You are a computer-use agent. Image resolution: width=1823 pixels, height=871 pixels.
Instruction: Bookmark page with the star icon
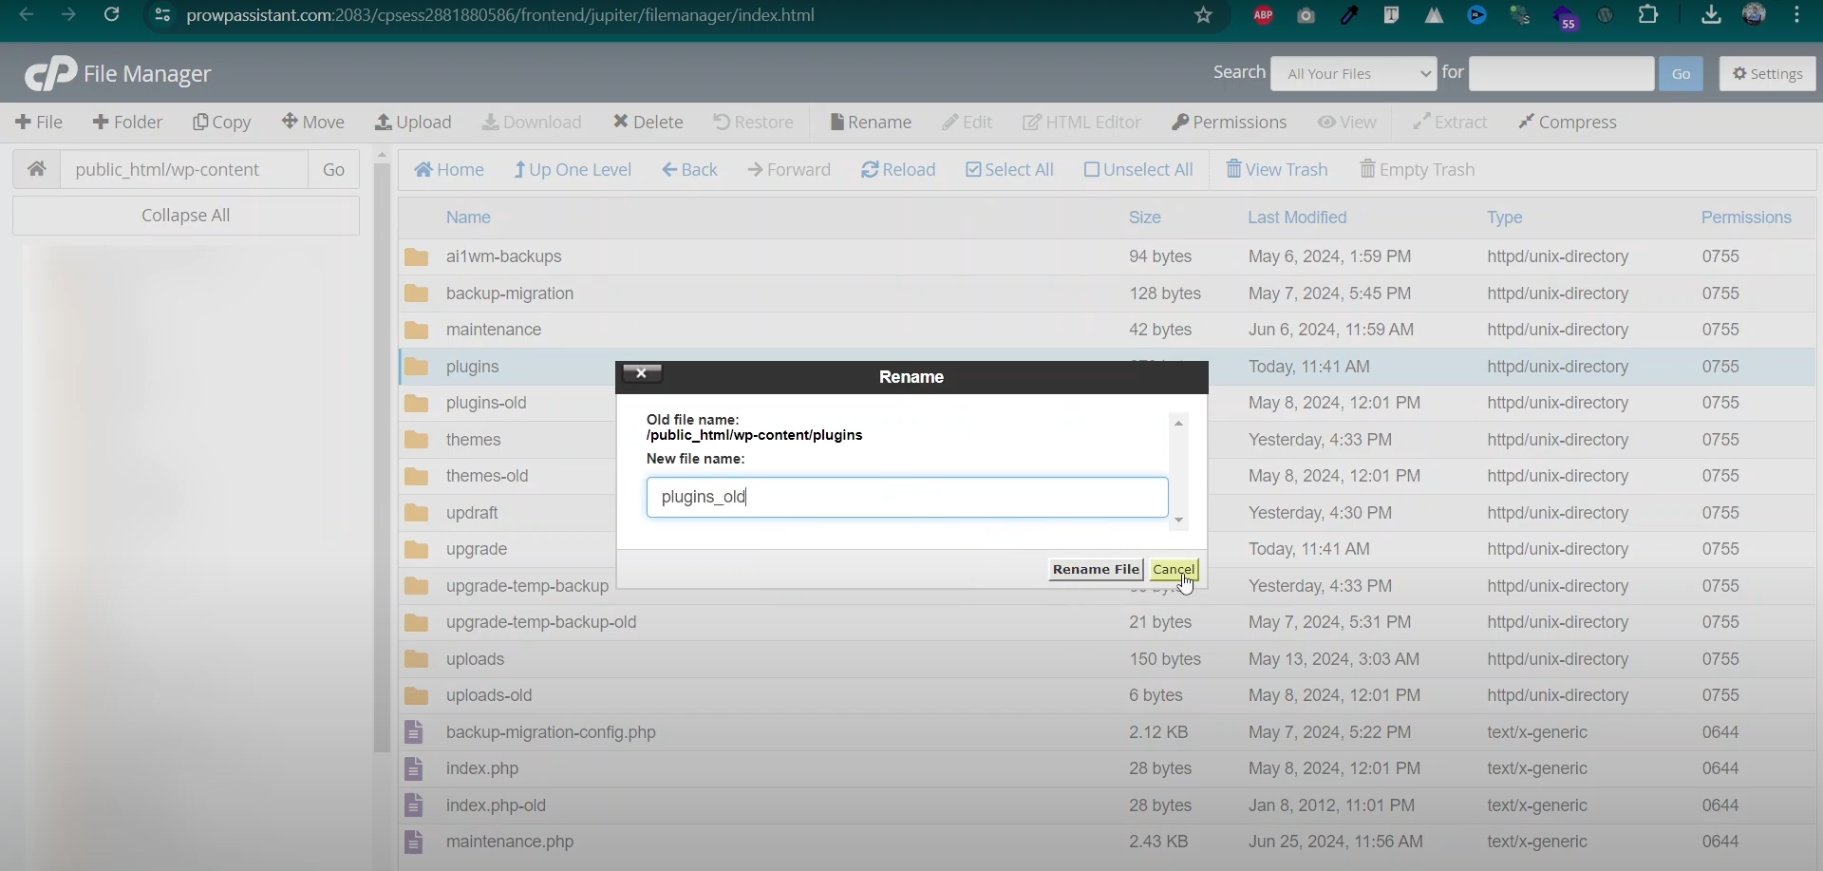(x=1203, y=15)
